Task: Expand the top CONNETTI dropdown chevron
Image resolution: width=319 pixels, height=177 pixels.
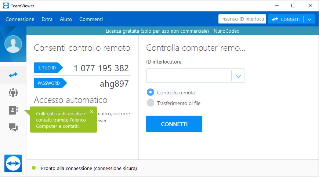Action: click(x=309, y=19)
